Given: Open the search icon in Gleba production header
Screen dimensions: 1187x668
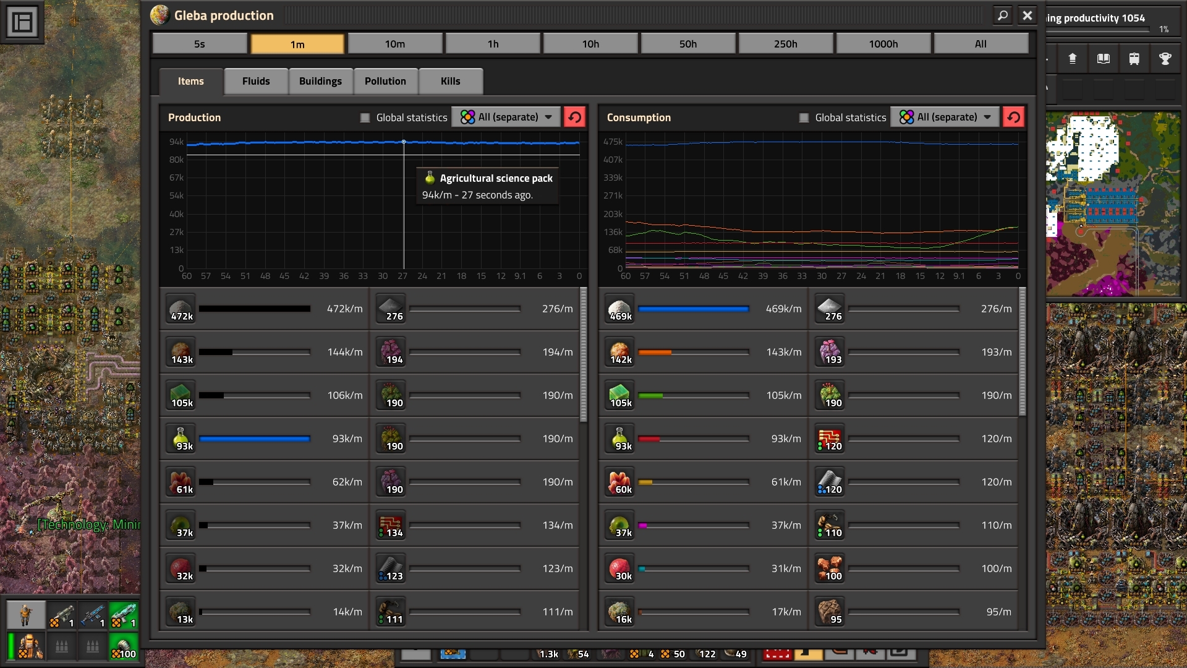Looking at the screenshot, I should (x=1003, y=15).
